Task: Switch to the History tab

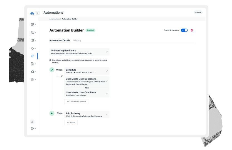Action: tap(77, 40)
